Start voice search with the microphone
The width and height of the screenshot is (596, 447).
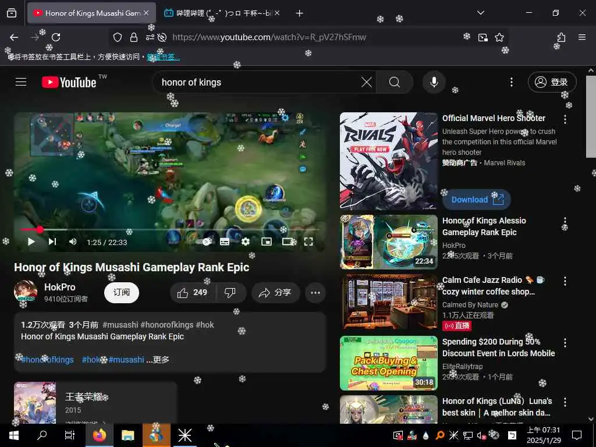click(x=434, y=82)
